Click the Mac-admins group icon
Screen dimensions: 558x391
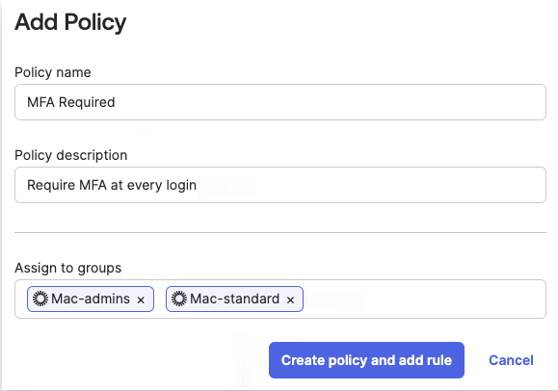[40, 299]
